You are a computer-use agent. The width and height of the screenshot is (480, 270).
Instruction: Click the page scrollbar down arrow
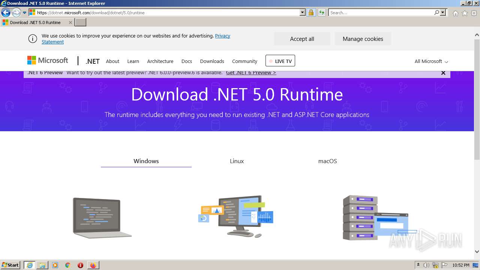(x=477, y=252)
